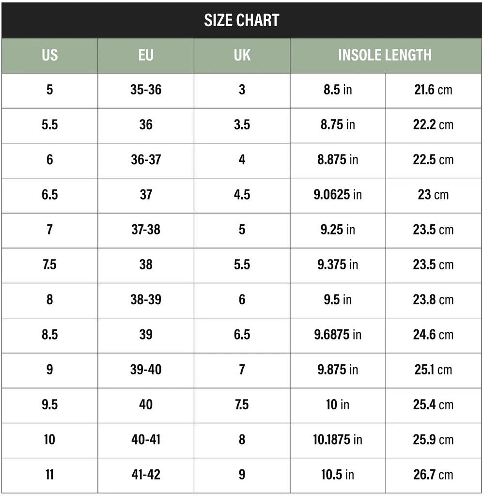Click the 21.6 cm insole cell
This screenshot has height=496, width=483.
433,90
